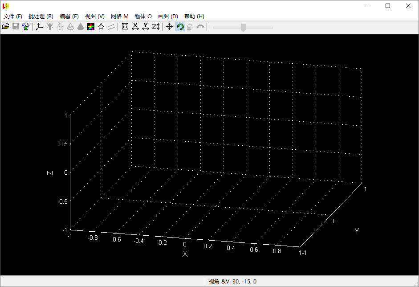
Task: Activate the zoom-box selection tool
Action: tap(125, 26)
